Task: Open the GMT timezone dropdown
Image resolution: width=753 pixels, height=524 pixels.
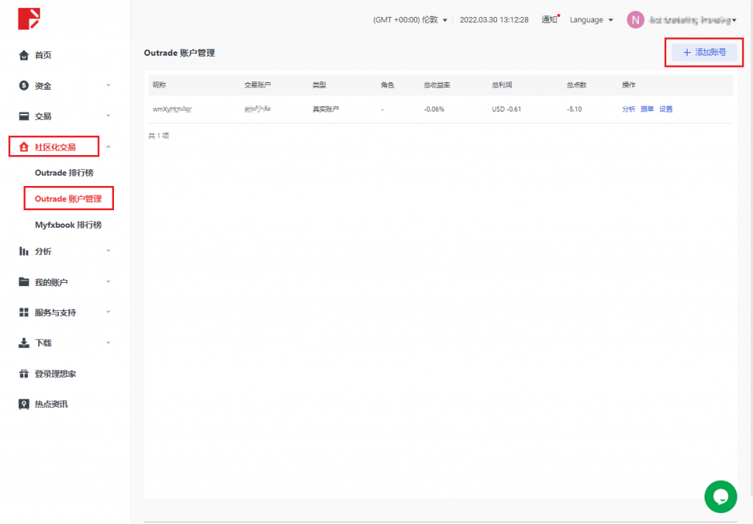Action: [x=410, y=20]
